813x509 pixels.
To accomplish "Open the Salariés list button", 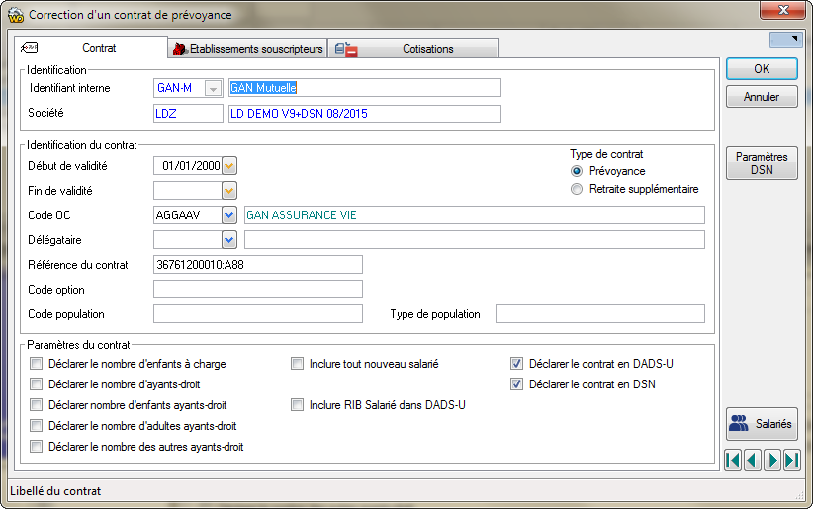I will point(762,424).
